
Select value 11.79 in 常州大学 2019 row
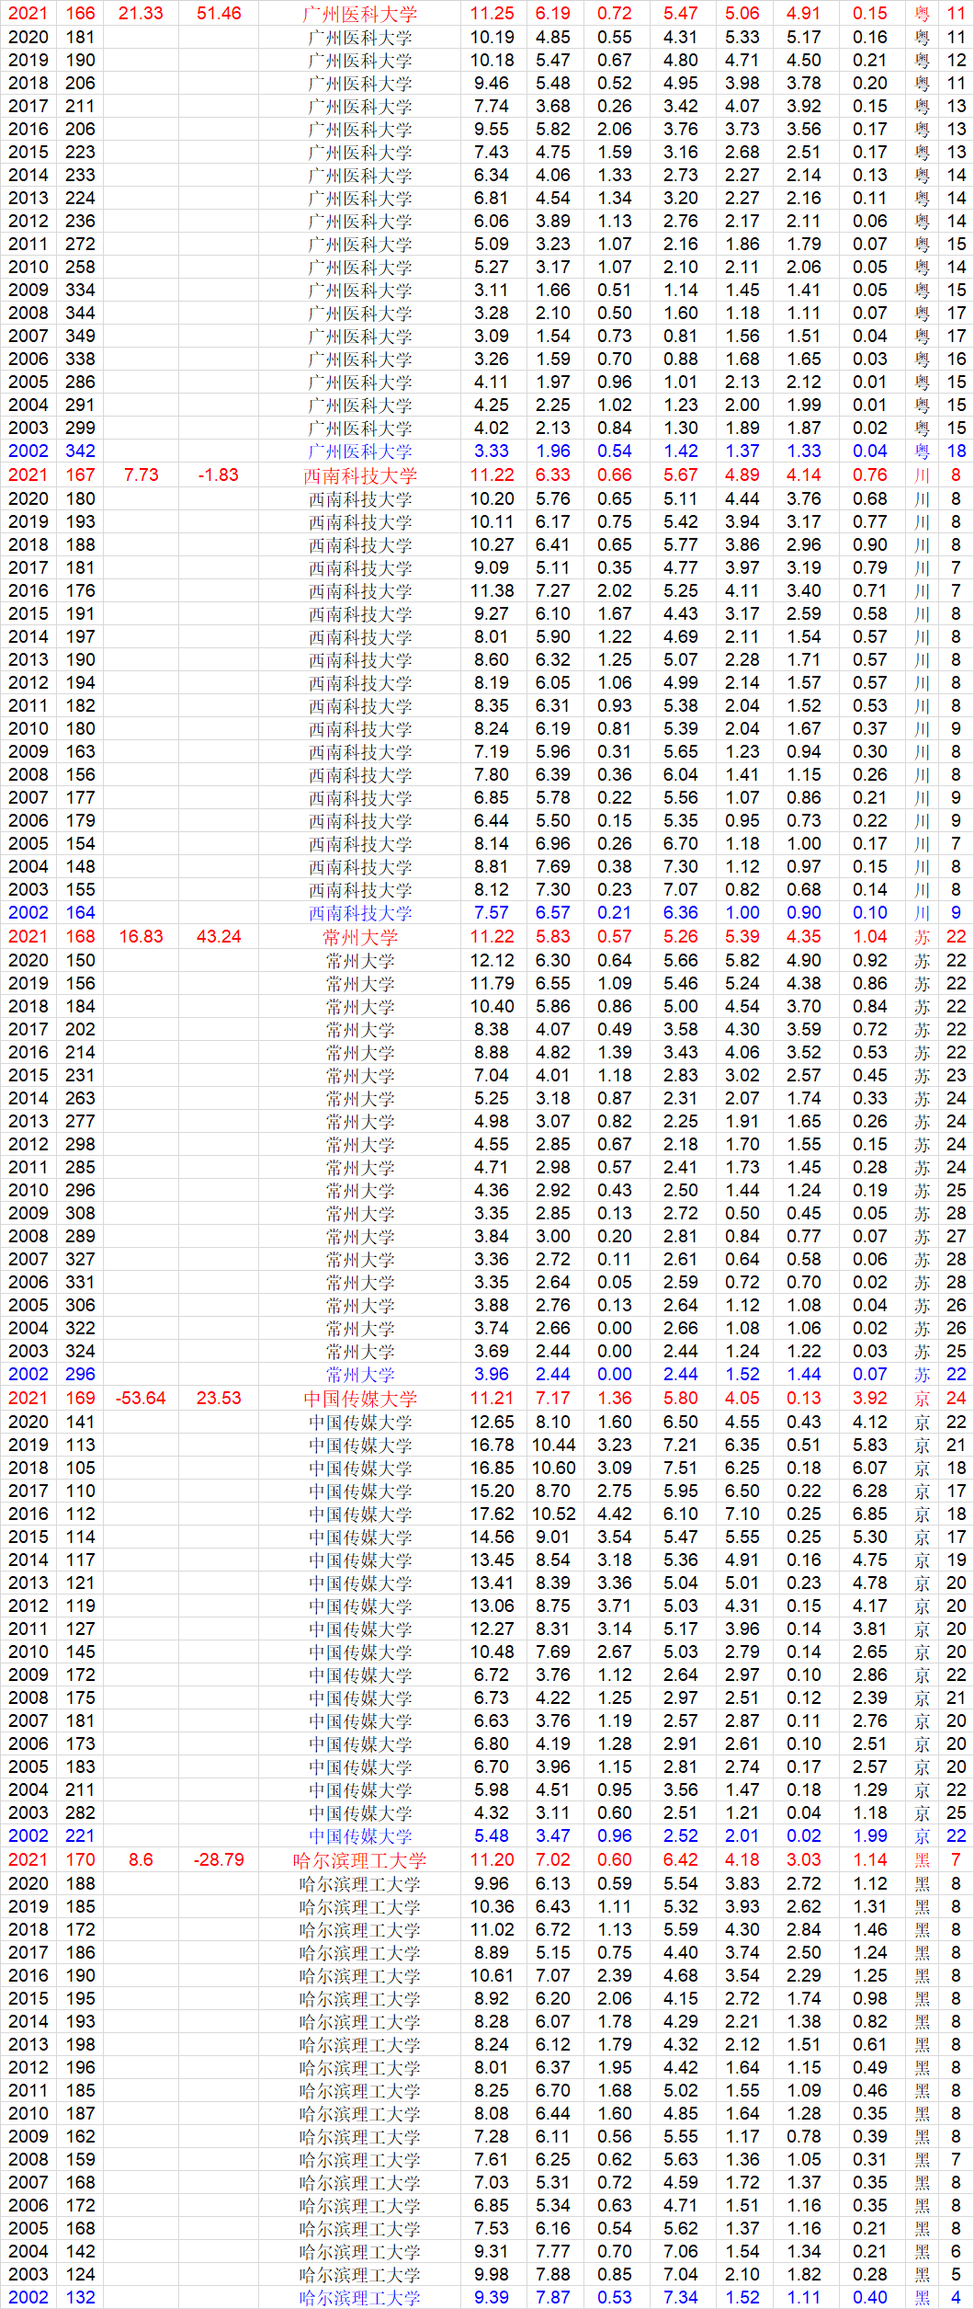point(492,983)
